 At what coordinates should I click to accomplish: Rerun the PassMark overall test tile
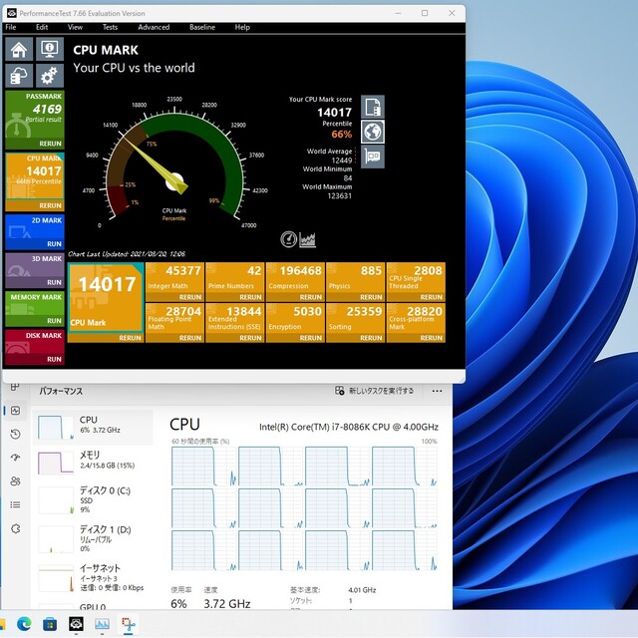51,144
